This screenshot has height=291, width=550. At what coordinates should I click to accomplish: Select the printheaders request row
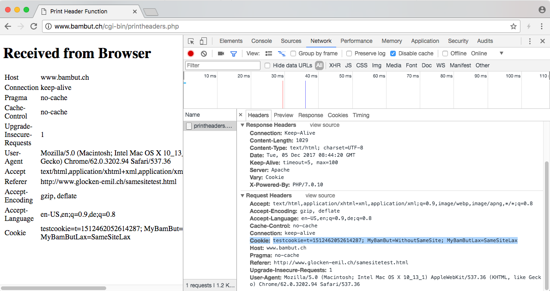tap(210, 126)
